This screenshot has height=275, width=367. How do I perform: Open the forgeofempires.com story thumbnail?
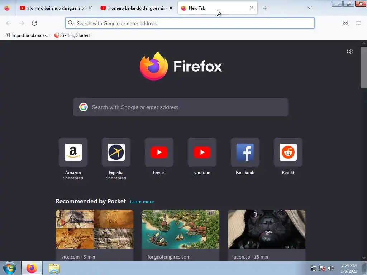click(181, 229)
